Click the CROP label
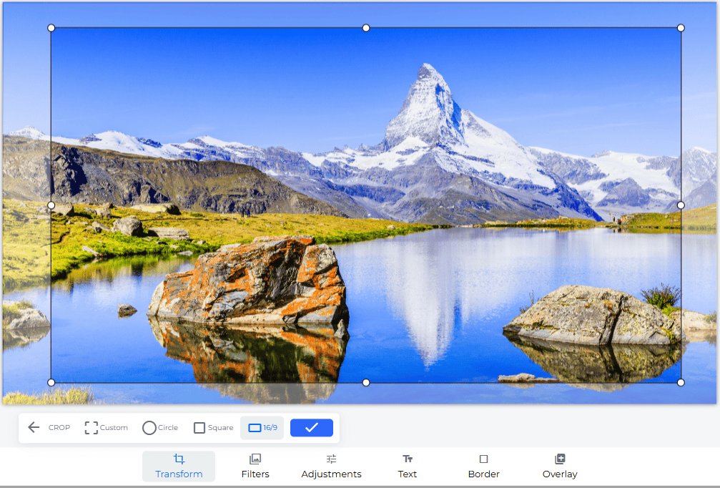Viewport: 720px width, 488px height. (x=59, y=427)
